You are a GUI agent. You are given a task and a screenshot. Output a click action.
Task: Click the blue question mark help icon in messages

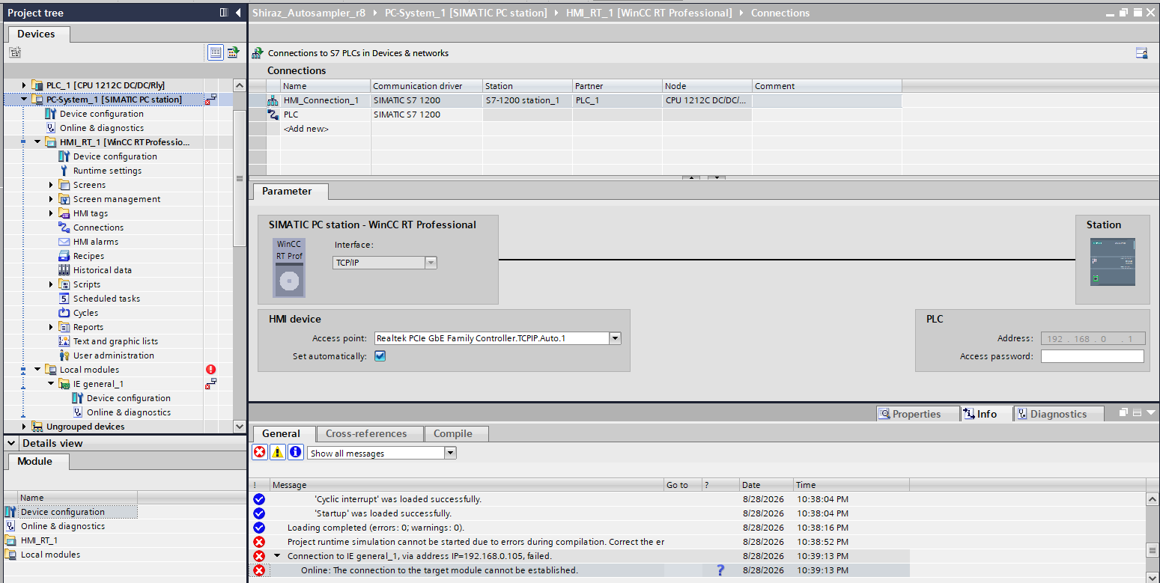pyautogui.click(x=720, y=570)
